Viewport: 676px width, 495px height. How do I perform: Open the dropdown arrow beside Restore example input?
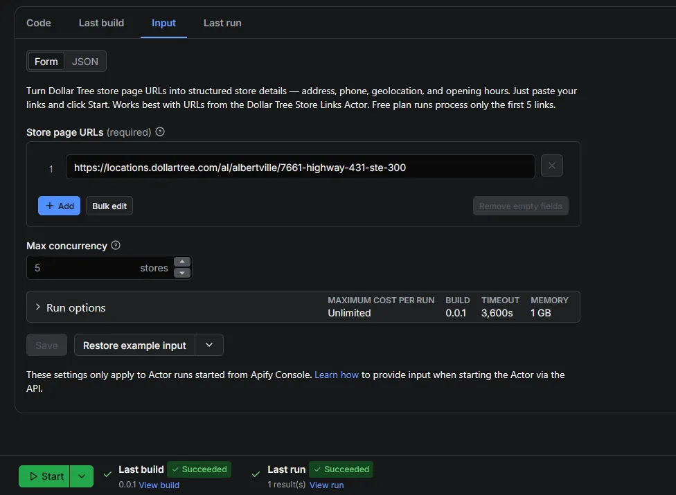209,345
